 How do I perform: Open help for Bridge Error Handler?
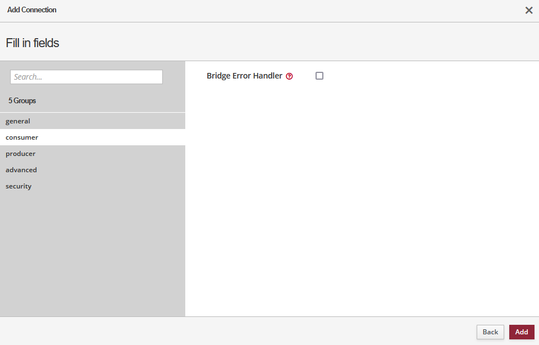click(x=289, y=76)
